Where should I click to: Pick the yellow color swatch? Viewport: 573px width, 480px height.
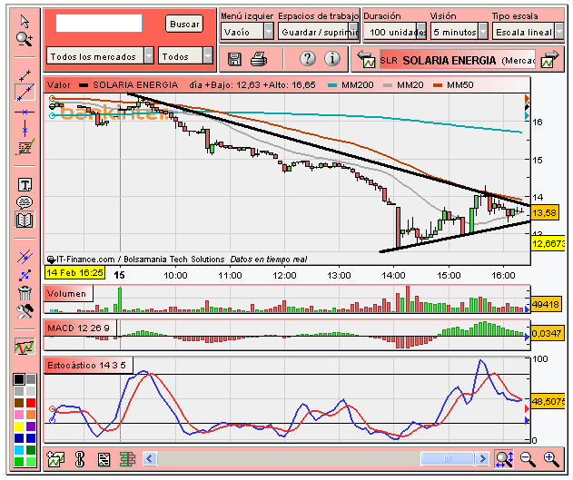pos(19,426)
